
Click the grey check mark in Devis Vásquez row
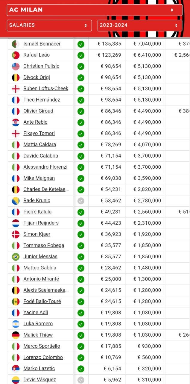[x=81, y=380]
